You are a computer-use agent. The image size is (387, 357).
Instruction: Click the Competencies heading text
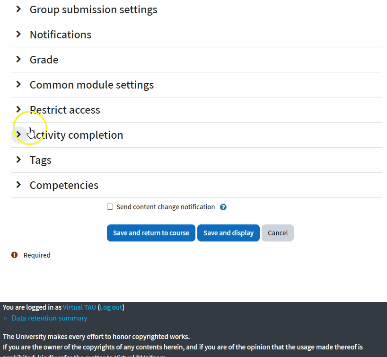coord(64,185)
